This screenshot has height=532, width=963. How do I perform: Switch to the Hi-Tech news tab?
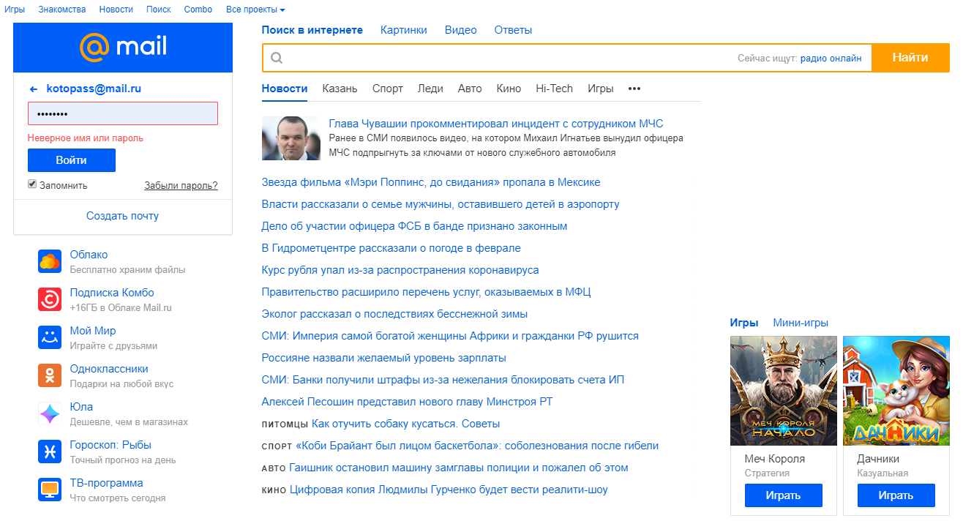coord(554,89)
